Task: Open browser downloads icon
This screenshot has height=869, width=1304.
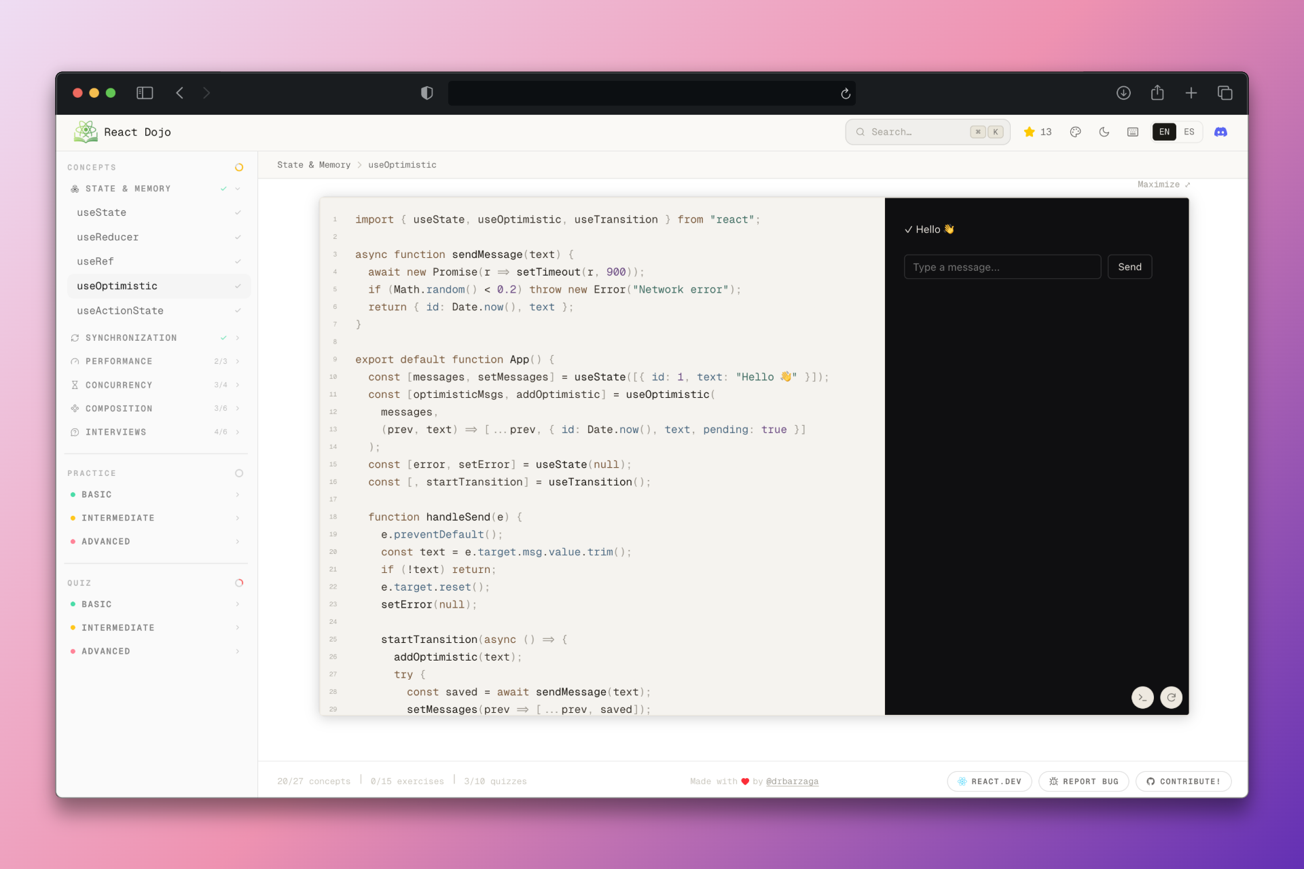Action: tap(1123, 93)
